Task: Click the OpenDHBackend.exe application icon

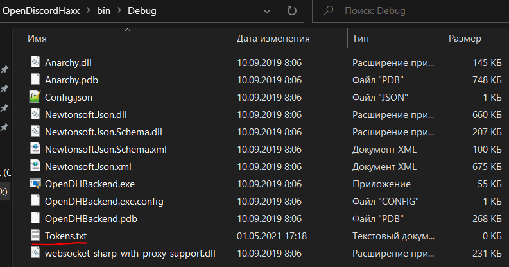Action: click(35, 184)
